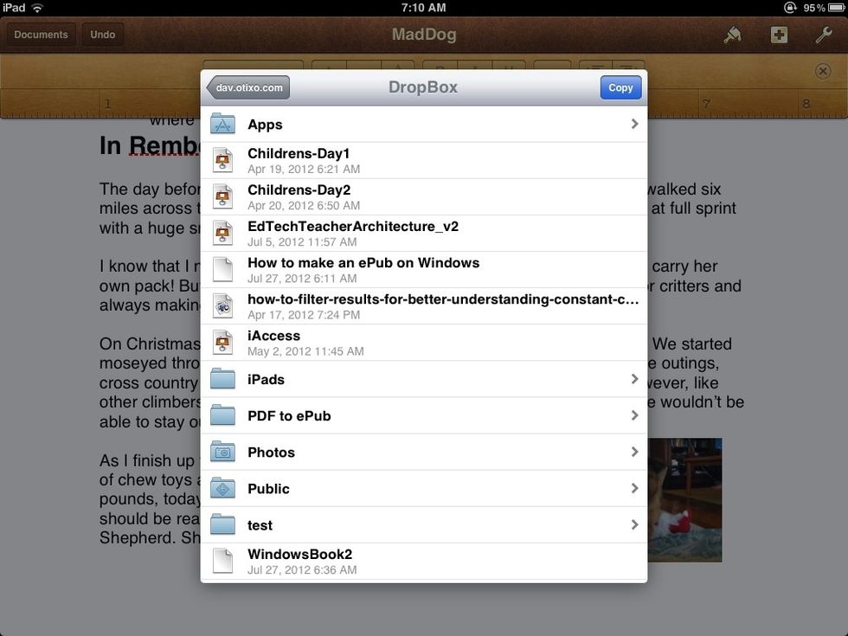The image size is (848, 636).
Task: Tap the date 'Jul 5, 2012 11:57 AM'
Action: (302, 241)
